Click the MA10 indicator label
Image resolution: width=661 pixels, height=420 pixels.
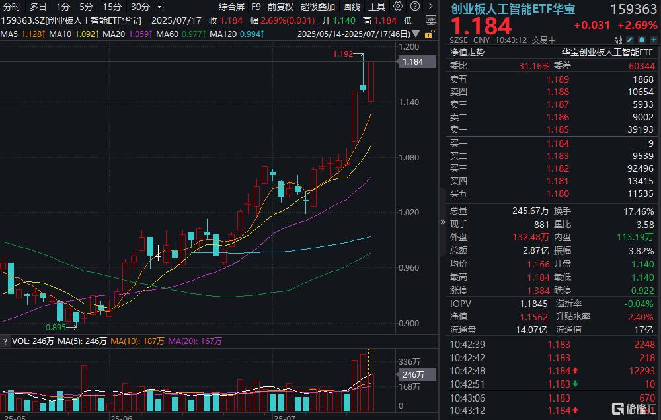pos(74,34)
